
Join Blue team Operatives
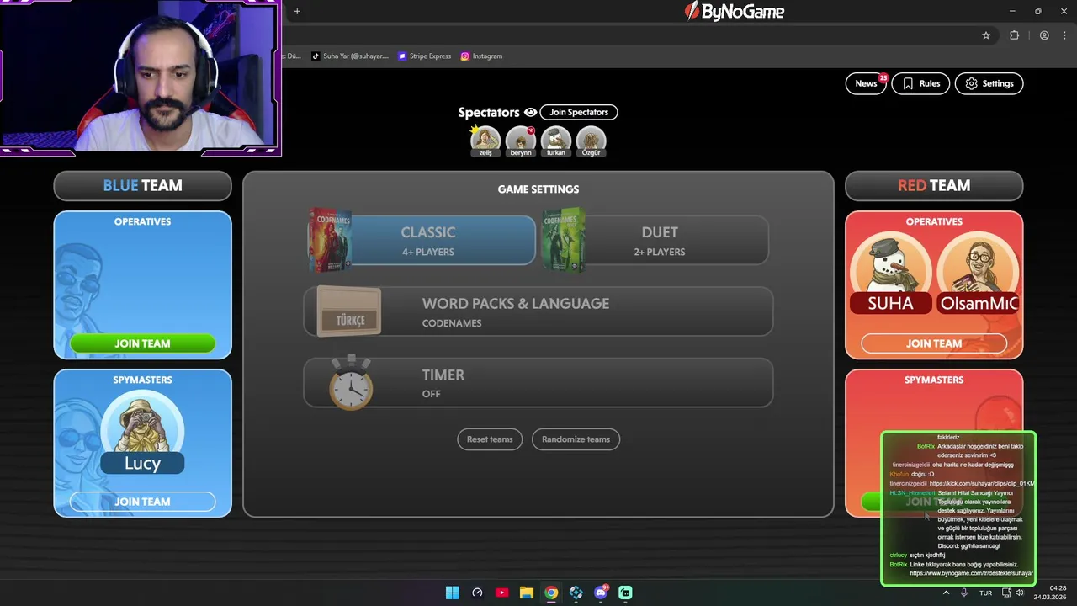point(142,343)
